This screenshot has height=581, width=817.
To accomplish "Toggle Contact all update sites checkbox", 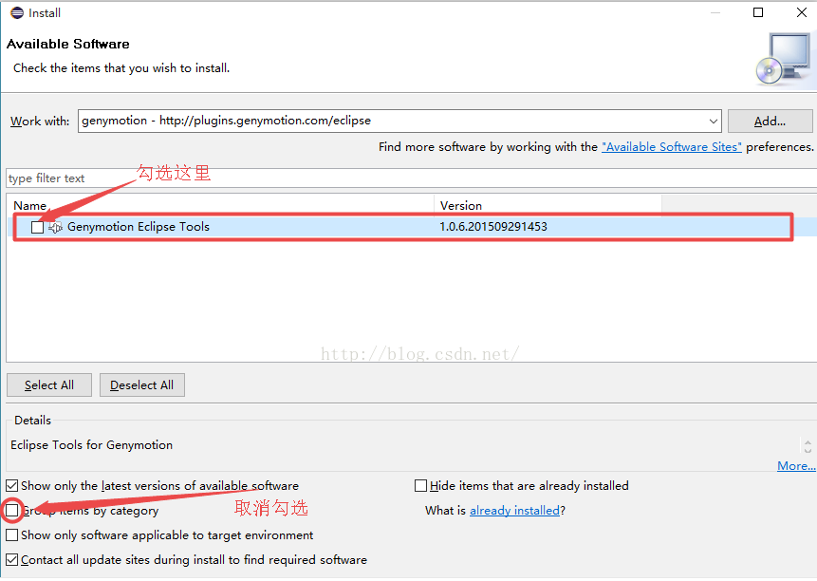I will [x=12, y=559].
